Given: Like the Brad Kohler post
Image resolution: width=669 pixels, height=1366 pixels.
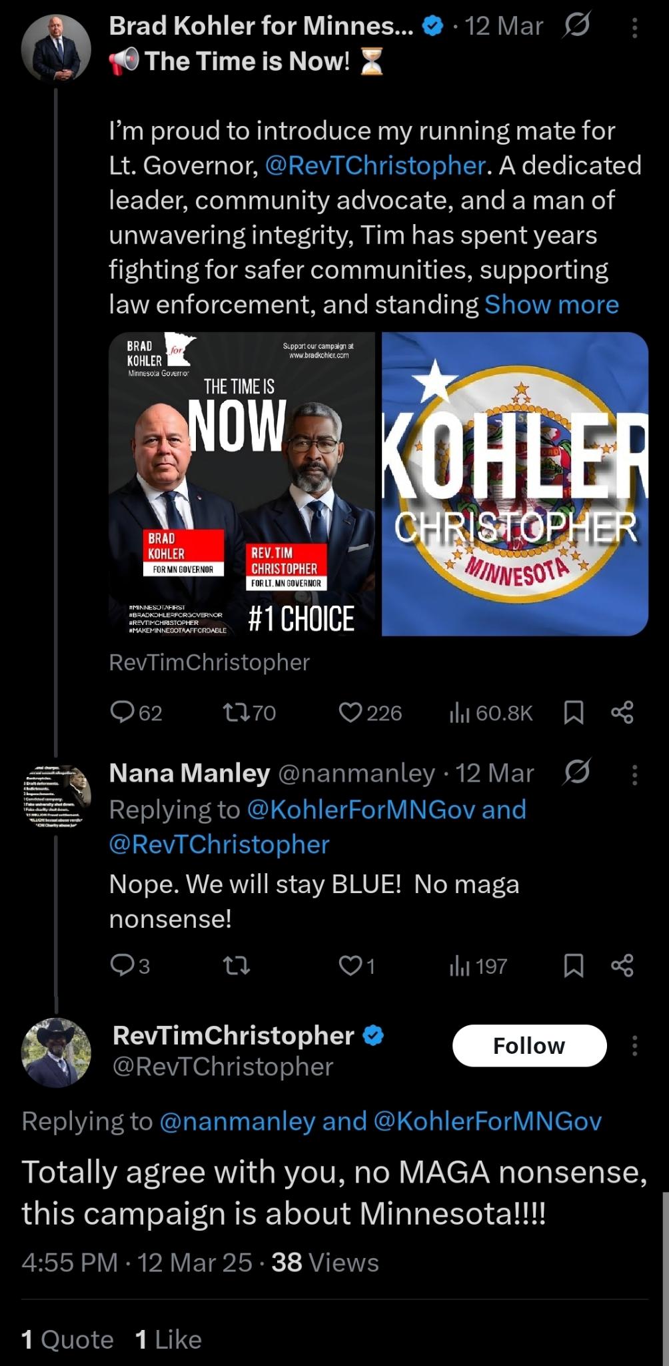Looking at the screenshot, I should 350,712.
